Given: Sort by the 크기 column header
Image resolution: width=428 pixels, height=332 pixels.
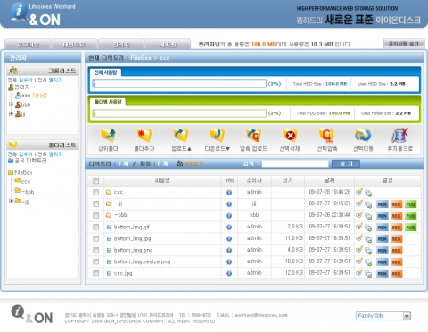Looking at the screenshot, I should click(x=288, y=180).
